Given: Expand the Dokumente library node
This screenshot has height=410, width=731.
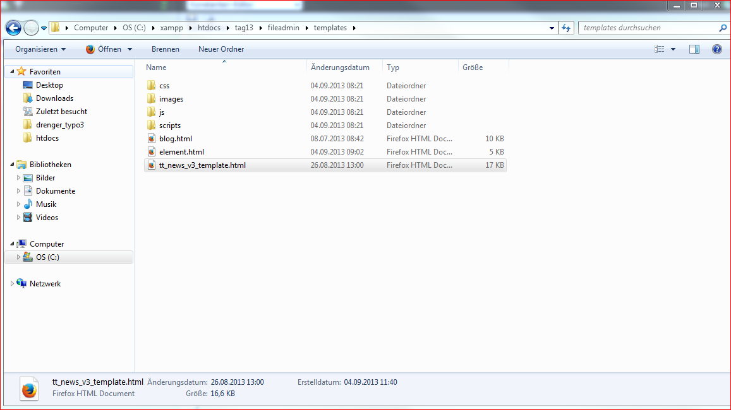Looking at the screenshot, I should [x=19, y=190].
